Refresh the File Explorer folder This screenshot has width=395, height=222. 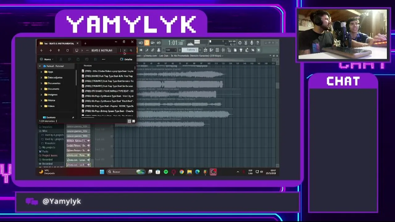click(67, 50)
